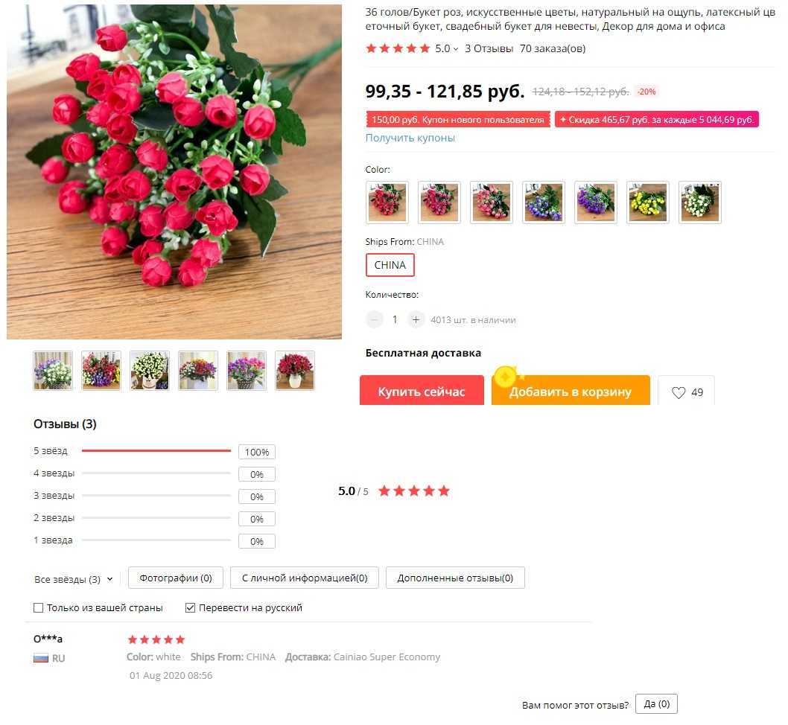The width and height of the screenshot is (788, 725).
Task: Decrease quantity with the minus button
Action: click(x=374, y=320)
